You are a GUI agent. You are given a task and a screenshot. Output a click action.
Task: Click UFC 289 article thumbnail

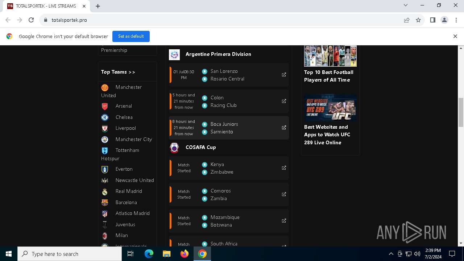coord(330,108)
